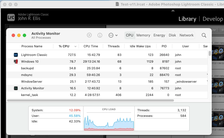
Task: Click the User 45.58% value
Action: [x=75, y=116]
